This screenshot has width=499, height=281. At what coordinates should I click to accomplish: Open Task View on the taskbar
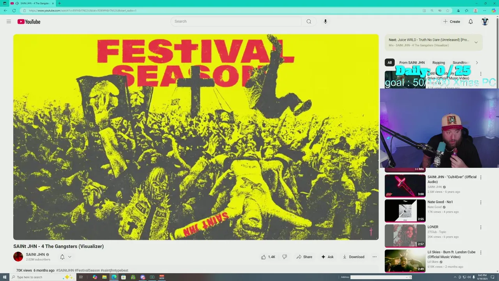coord(81,277)
